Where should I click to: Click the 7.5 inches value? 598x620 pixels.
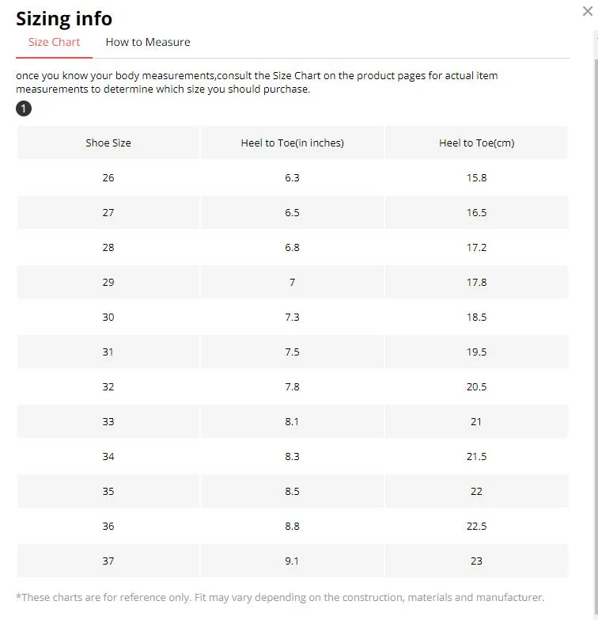(x=293, y=352)
